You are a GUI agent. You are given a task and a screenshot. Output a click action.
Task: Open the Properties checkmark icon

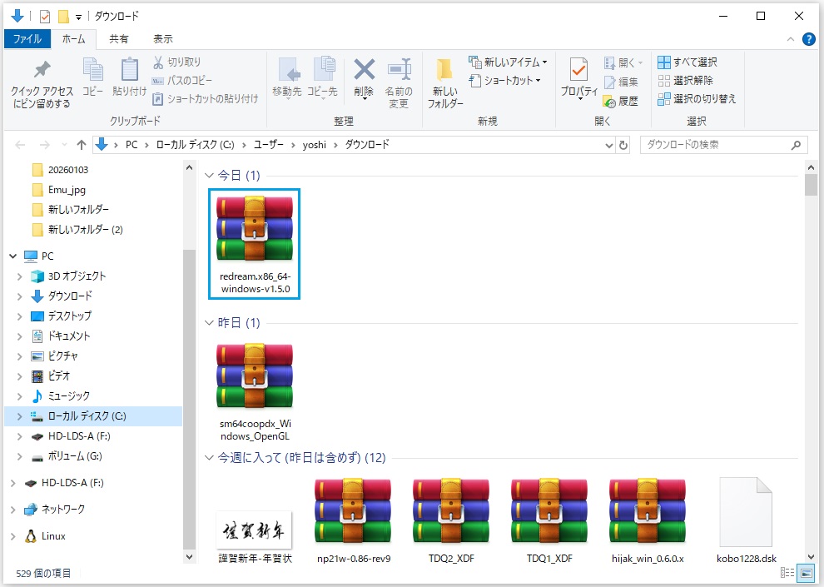(x=579, y=70)
